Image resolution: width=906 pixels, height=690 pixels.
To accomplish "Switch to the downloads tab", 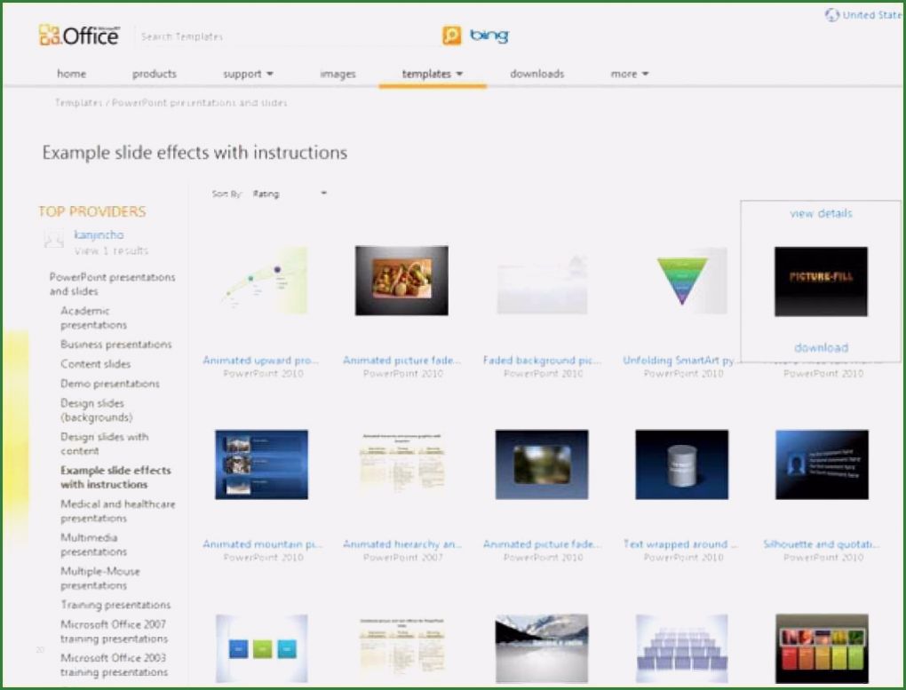I will (536, 74).
